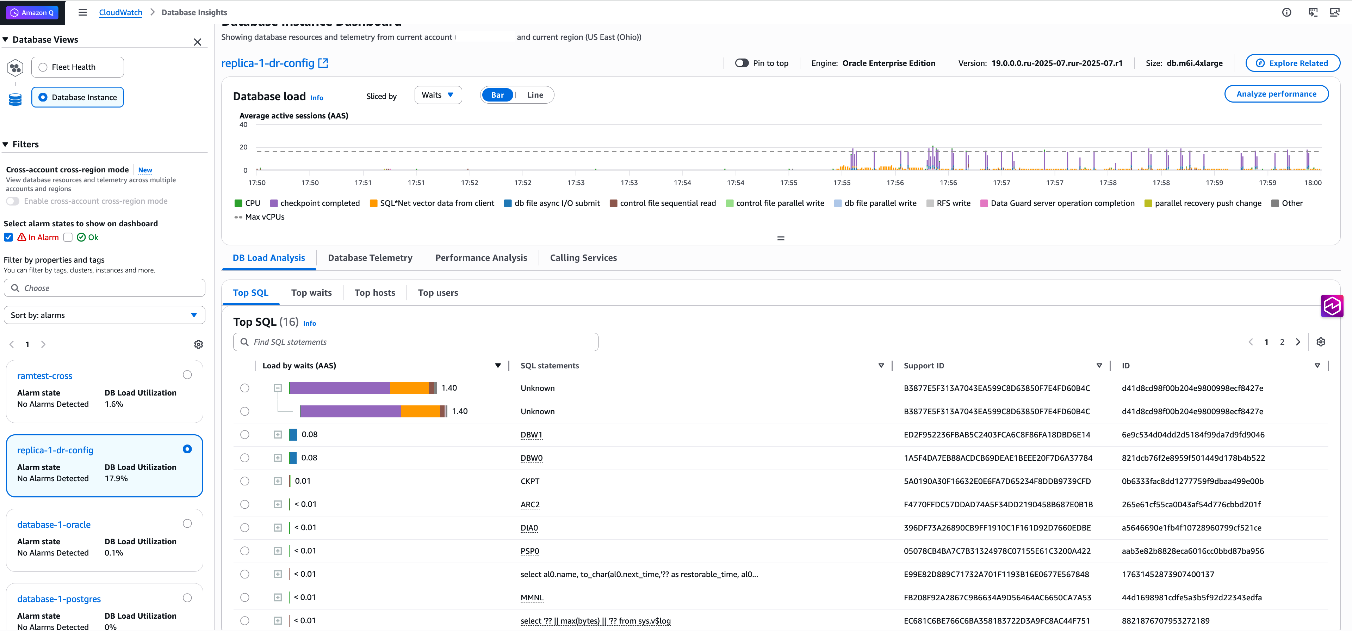
Task: Select the Fleet Health radio option
Action: [x=43, y=67]
